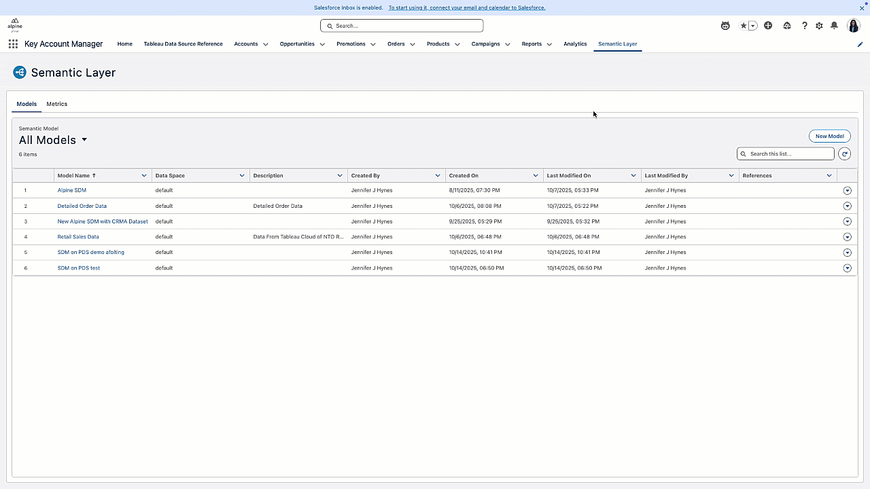View notifications with the bell icon
The width and height of the screenshot is (870, 489).
pos(835,25)
